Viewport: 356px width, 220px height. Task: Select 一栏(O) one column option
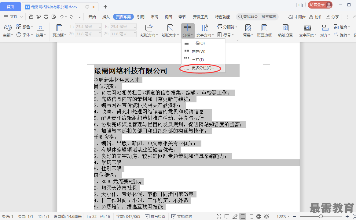[x=203, y=43]
